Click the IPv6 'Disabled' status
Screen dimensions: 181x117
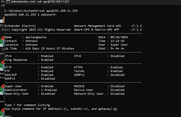point(118,56)
